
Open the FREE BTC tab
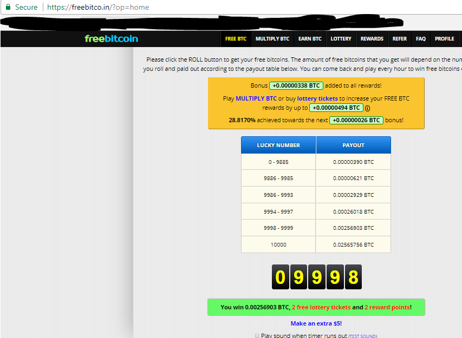[236, 39]
